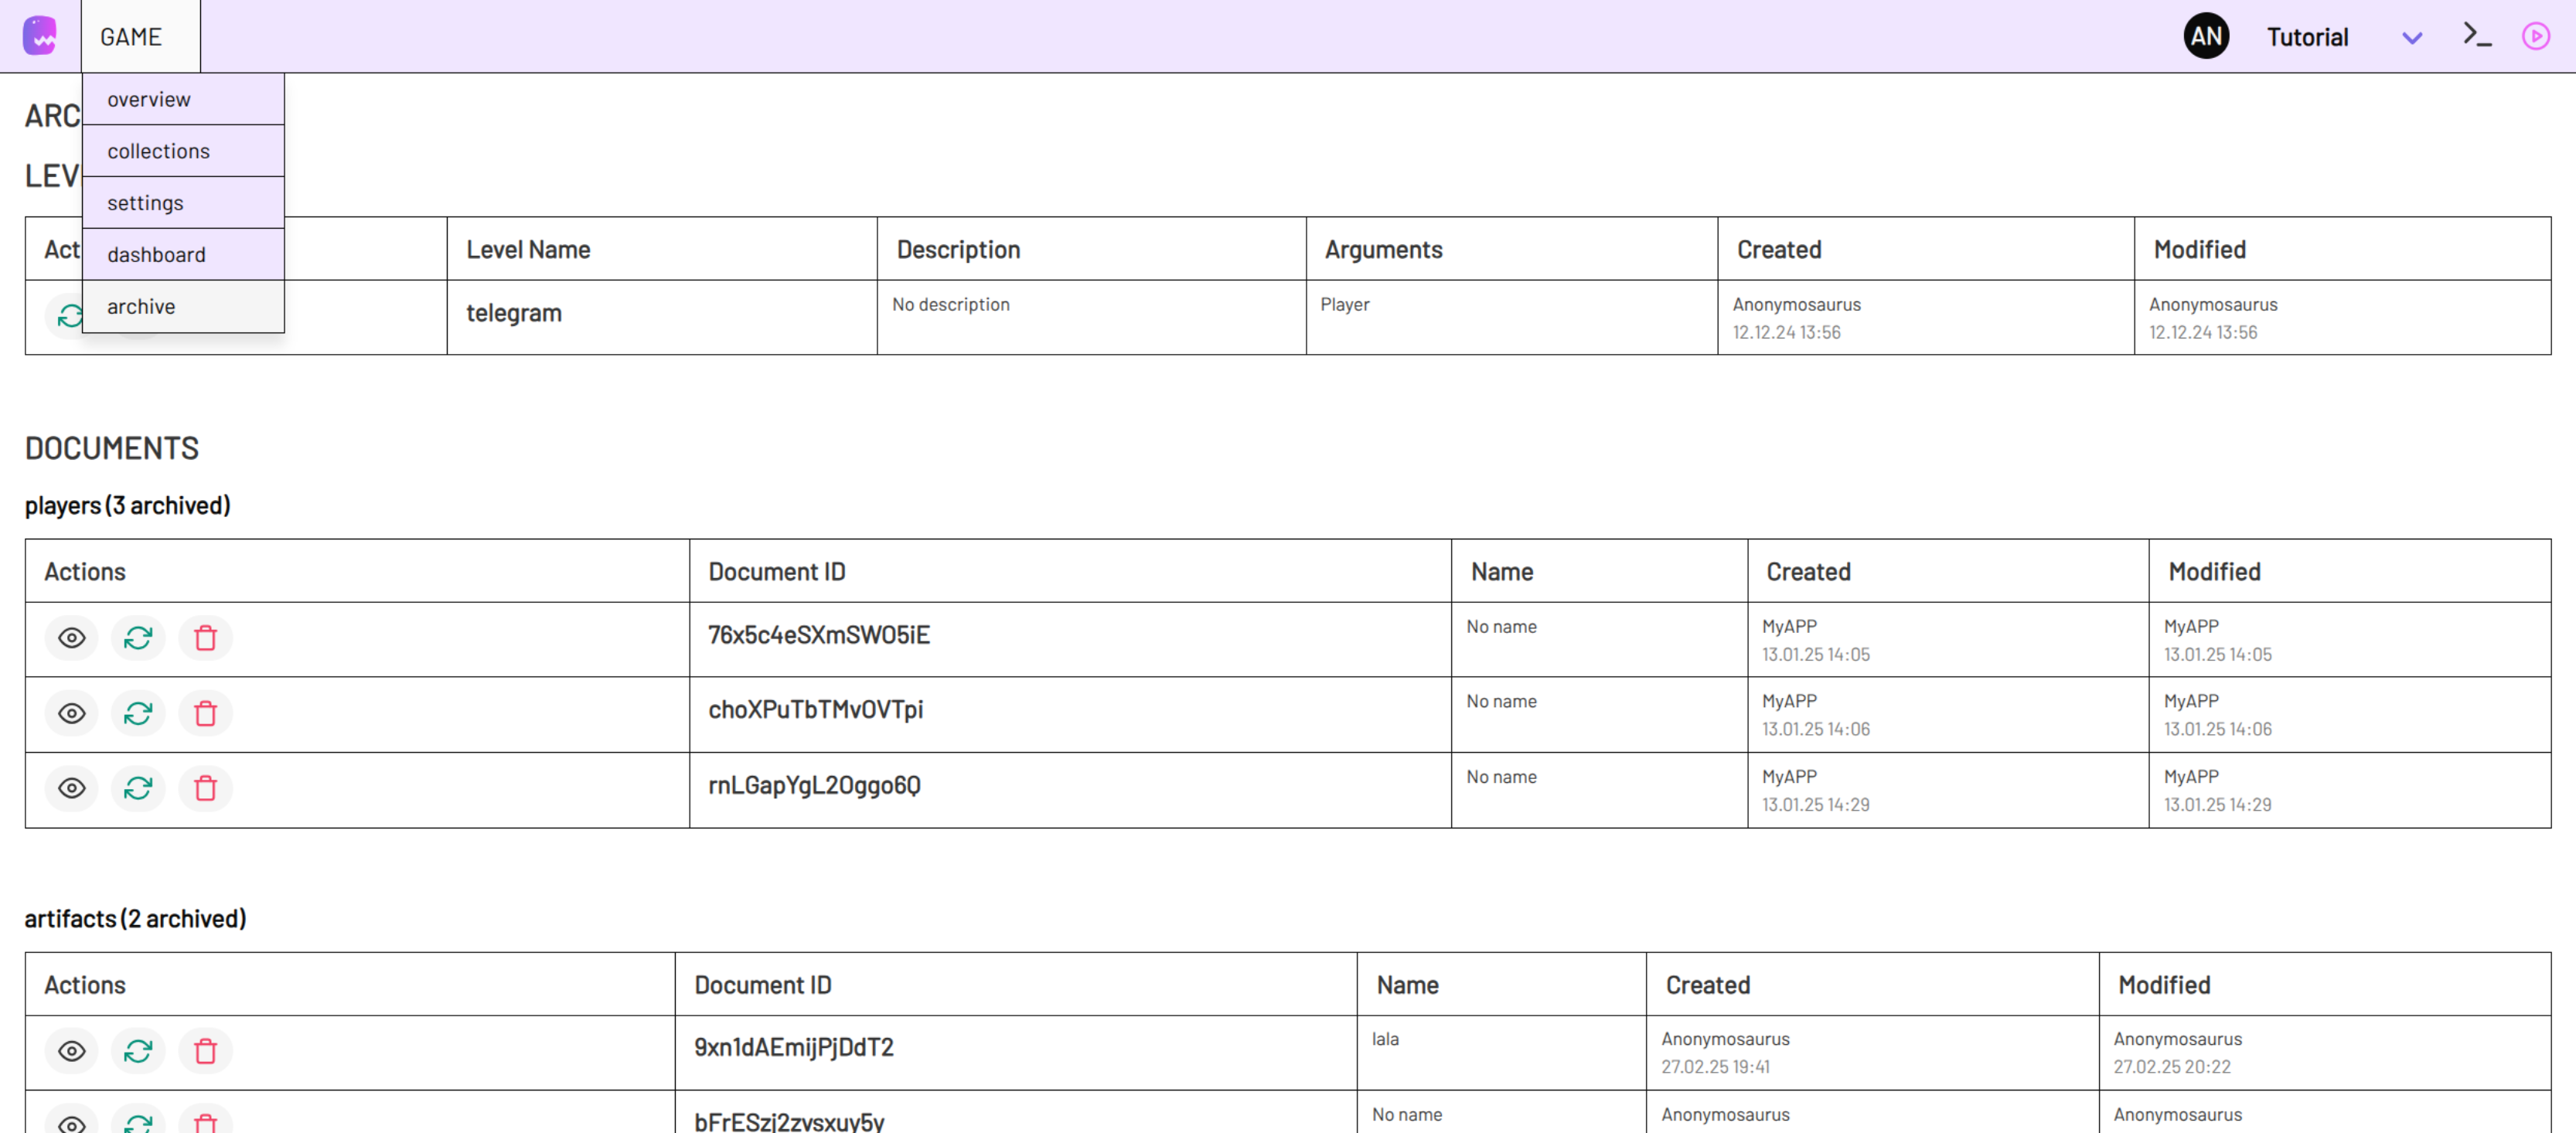This screenshot has height=1133, width=2576.
Task: Choose settings menu entry
Action: point(146,203)
